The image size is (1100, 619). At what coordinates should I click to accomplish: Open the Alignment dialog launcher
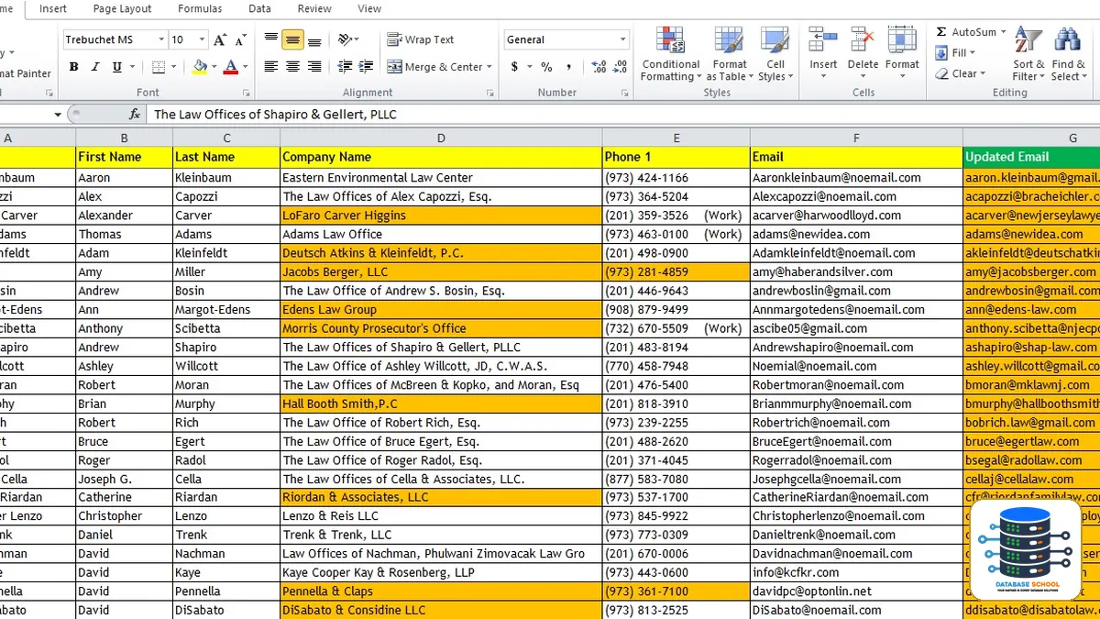489,93
